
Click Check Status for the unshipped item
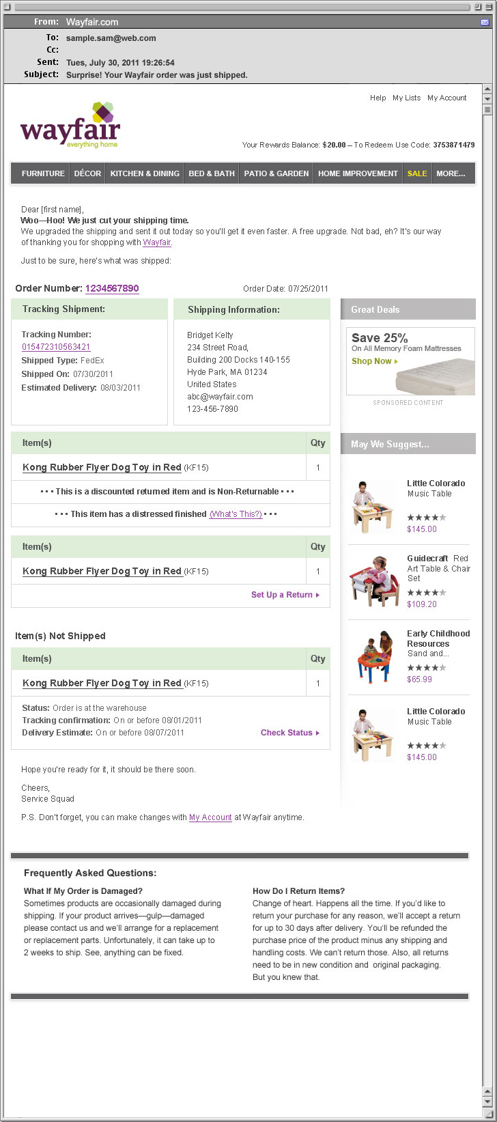[289, 733]
